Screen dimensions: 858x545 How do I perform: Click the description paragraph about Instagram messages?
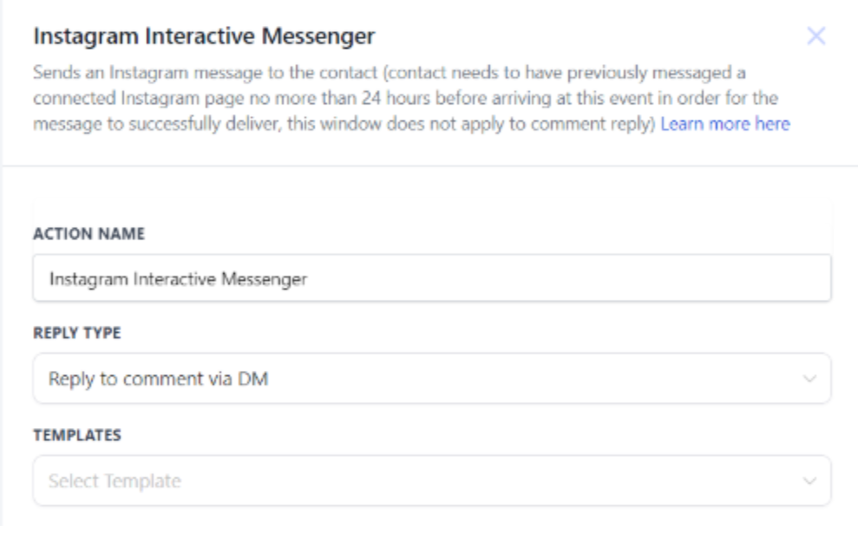[390, 97]
